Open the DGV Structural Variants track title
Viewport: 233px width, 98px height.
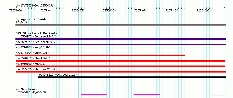coord(37,33)
